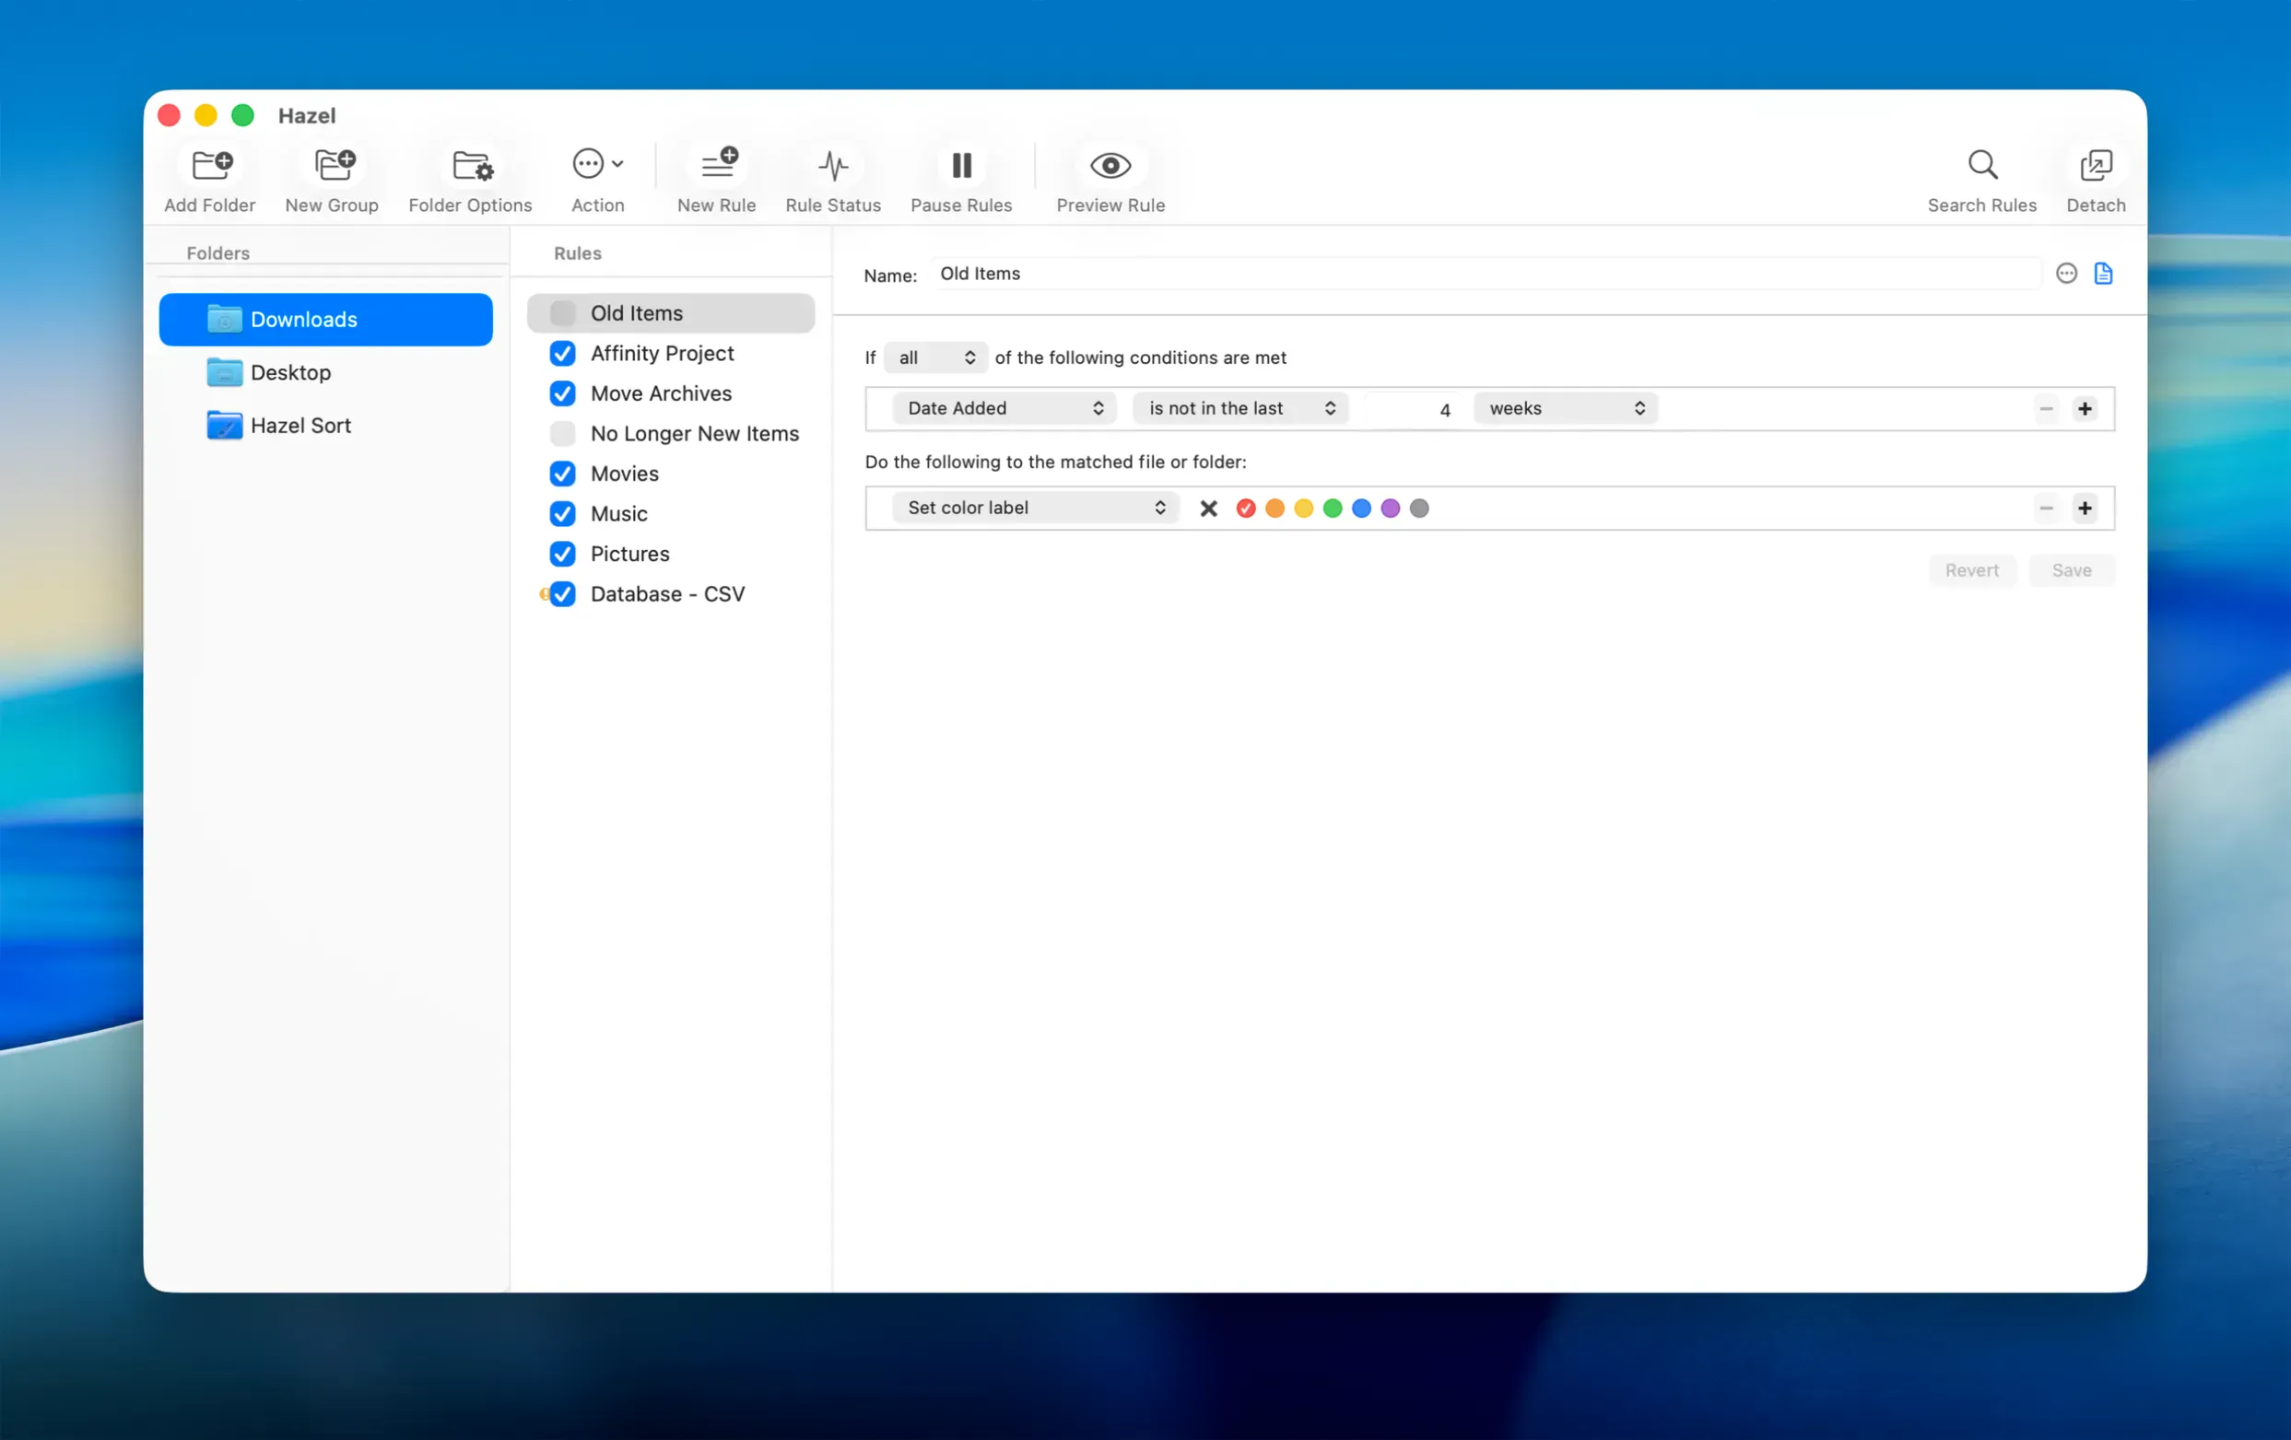
Task: Clear the color label with the X
Action: tap(1208, 509)
